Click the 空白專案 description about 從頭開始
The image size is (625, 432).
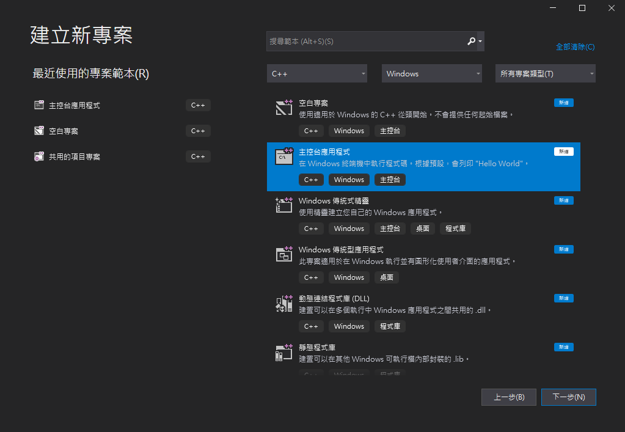(406, 115)
